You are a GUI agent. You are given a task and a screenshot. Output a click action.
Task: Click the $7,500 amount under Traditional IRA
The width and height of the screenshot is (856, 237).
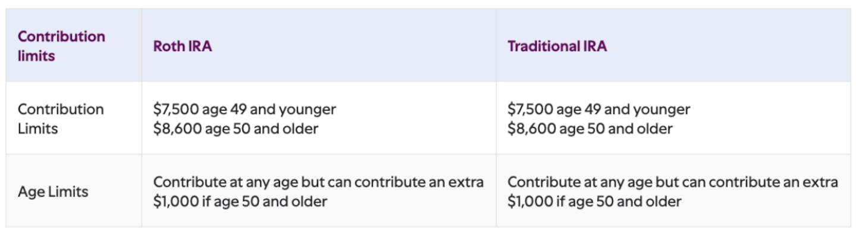click(530, 110)
